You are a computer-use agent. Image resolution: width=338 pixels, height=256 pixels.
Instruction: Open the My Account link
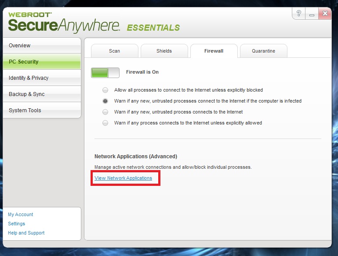21,214
